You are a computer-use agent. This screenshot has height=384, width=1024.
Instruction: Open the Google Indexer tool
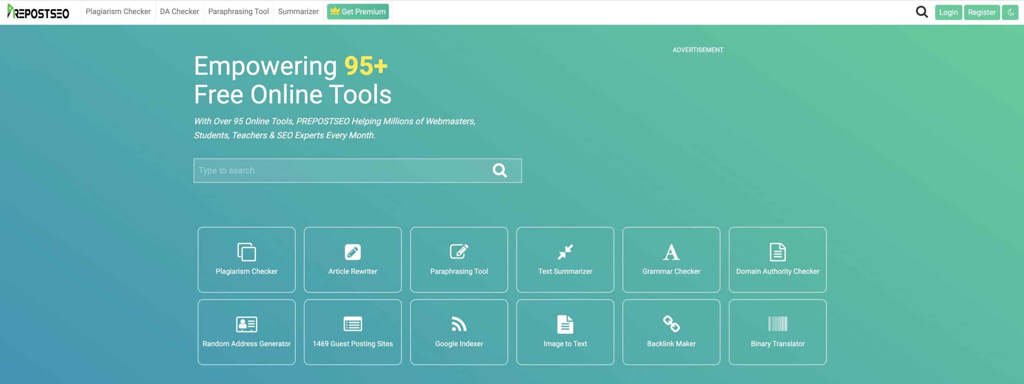[x=459, y=332]
